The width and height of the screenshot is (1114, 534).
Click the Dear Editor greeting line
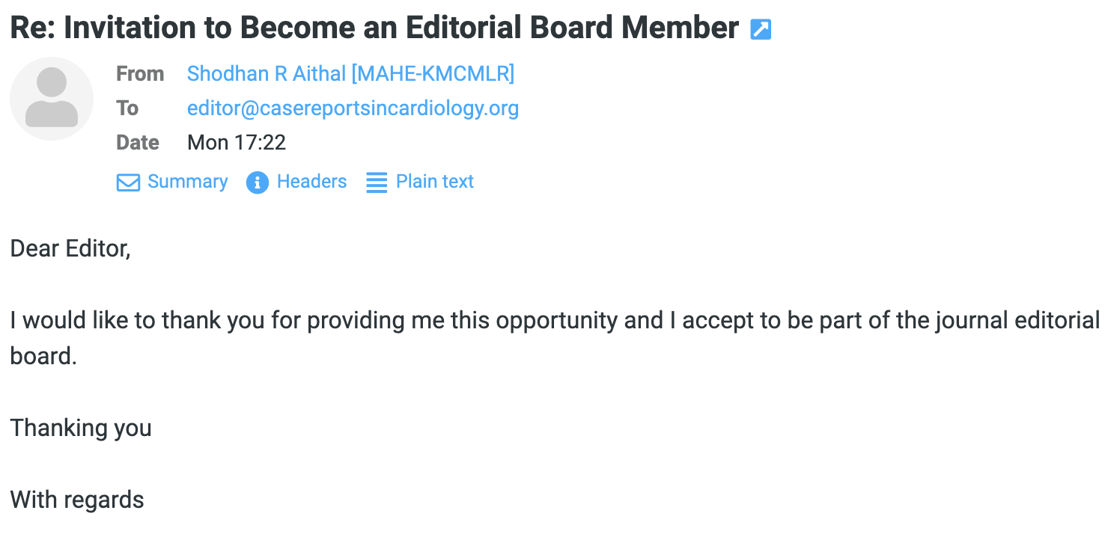pos(70,248)
